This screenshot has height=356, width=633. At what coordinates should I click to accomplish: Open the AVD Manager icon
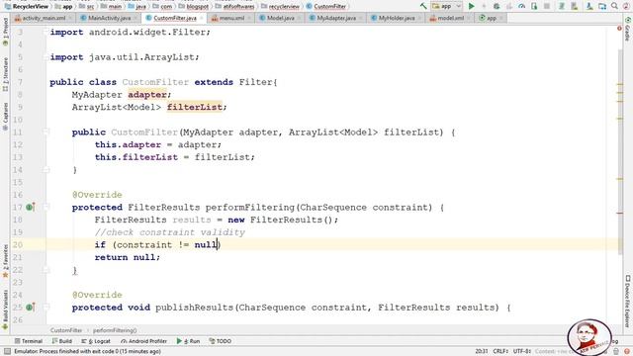(x=574, y=6)
